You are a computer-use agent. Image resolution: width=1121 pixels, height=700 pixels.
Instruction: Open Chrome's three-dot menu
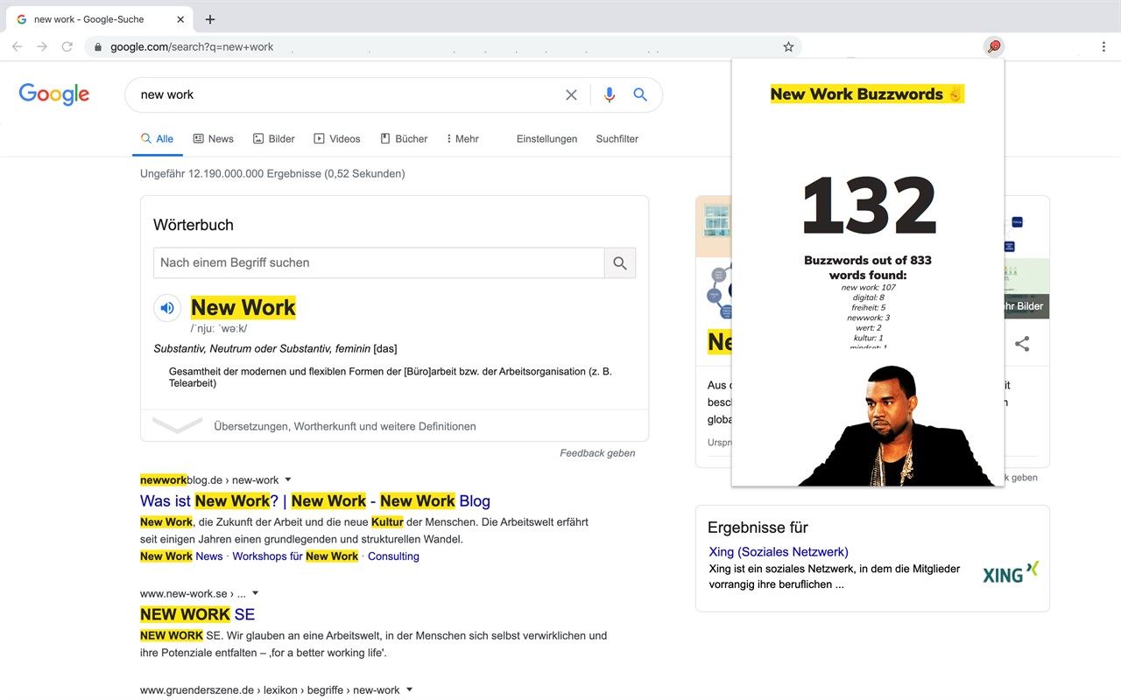click(1104, 46)
